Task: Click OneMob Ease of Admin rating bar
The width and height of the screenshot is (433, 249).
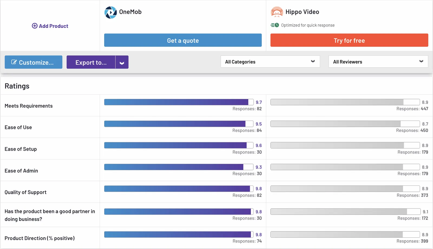Action: (x=179, y=167)
